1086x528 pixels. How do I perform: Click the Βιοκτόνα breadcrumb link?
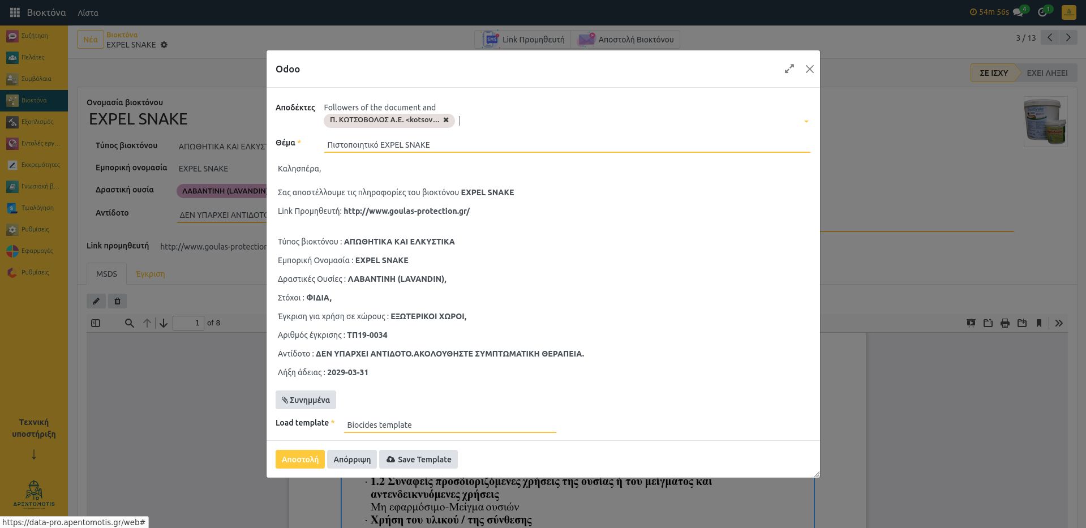[x=122, y=35]
